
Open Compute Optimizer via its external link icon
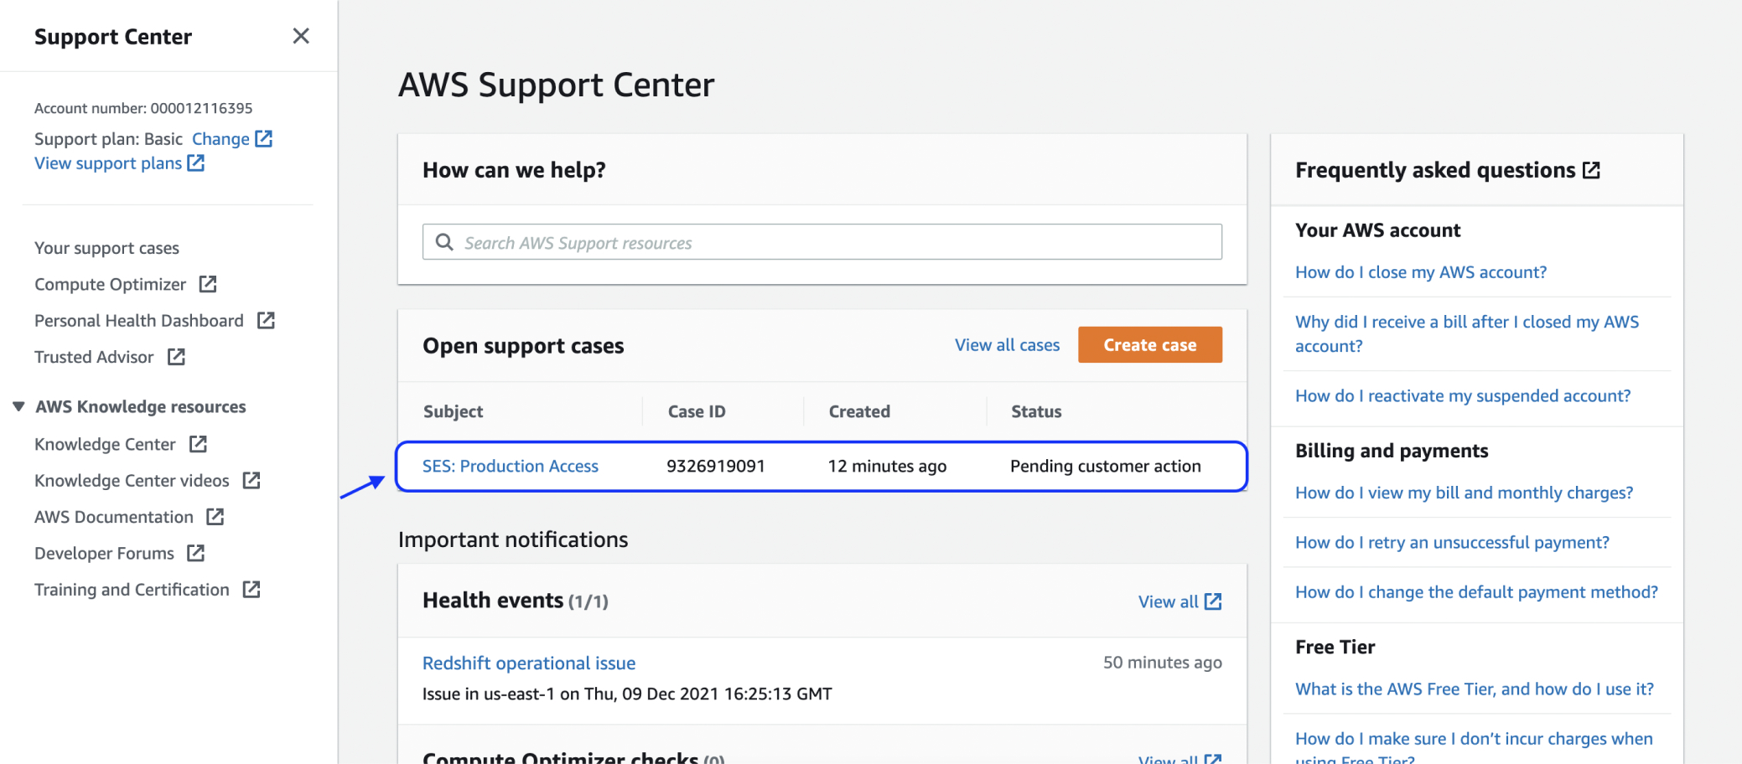pyautogui.click(x=206, y=284)
